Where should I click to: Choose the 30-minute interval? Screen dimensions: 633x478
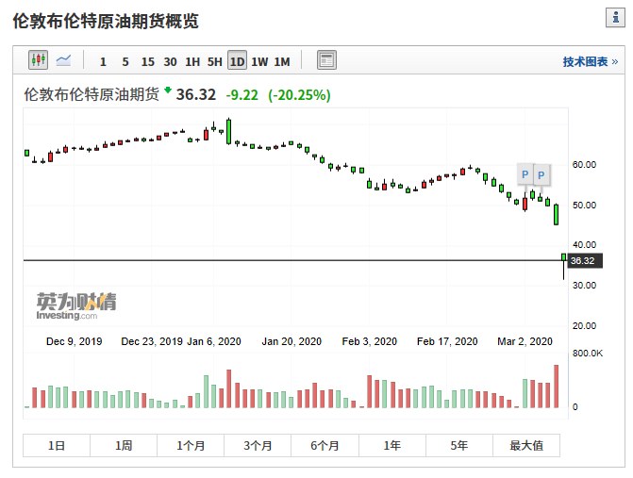[x=170, y=61]
